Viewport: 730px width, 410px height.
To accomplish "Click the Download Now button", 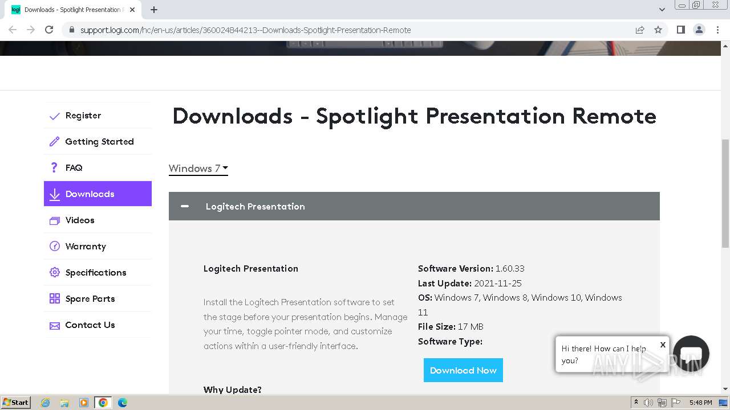I will coord(463,370).
